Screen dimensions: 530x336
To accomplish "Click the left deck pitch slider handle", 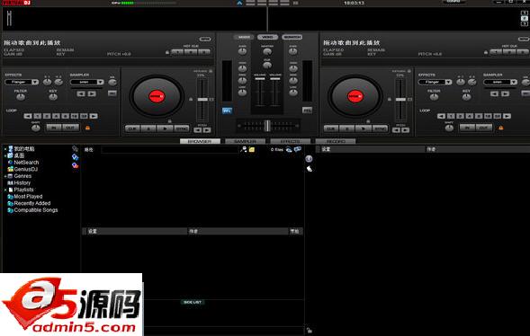I will [x=202, y=99].
